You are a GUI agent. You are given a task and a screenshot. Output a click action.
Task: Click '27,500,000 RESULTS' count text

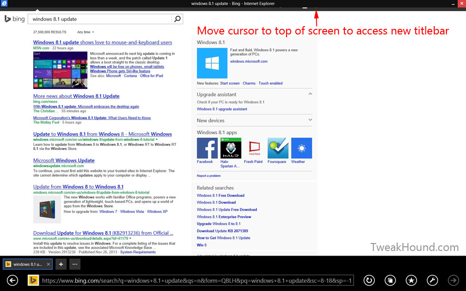(x=50, y=32)
